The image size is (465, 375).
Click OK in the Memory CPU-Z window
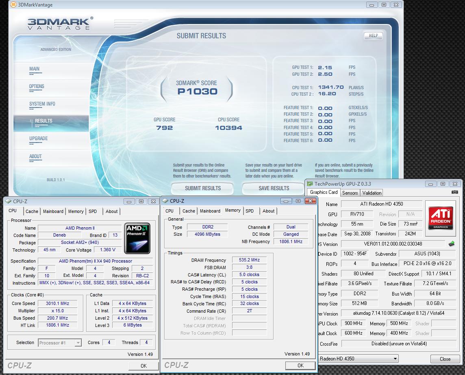(x=300, y=366)
